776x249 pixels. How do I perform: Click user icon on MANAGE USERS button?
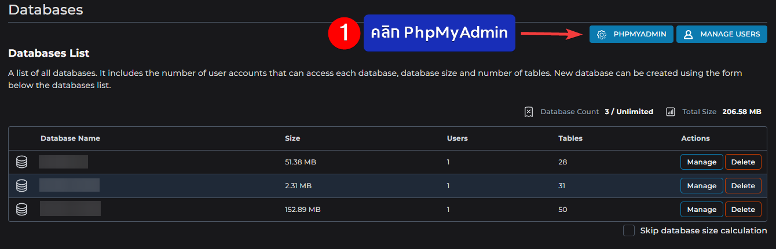689,35
